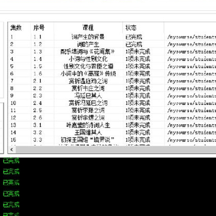Screen dimensions: 216x216
Task: Select course 性别文化与君臣之道
Action: pos(88,66)
